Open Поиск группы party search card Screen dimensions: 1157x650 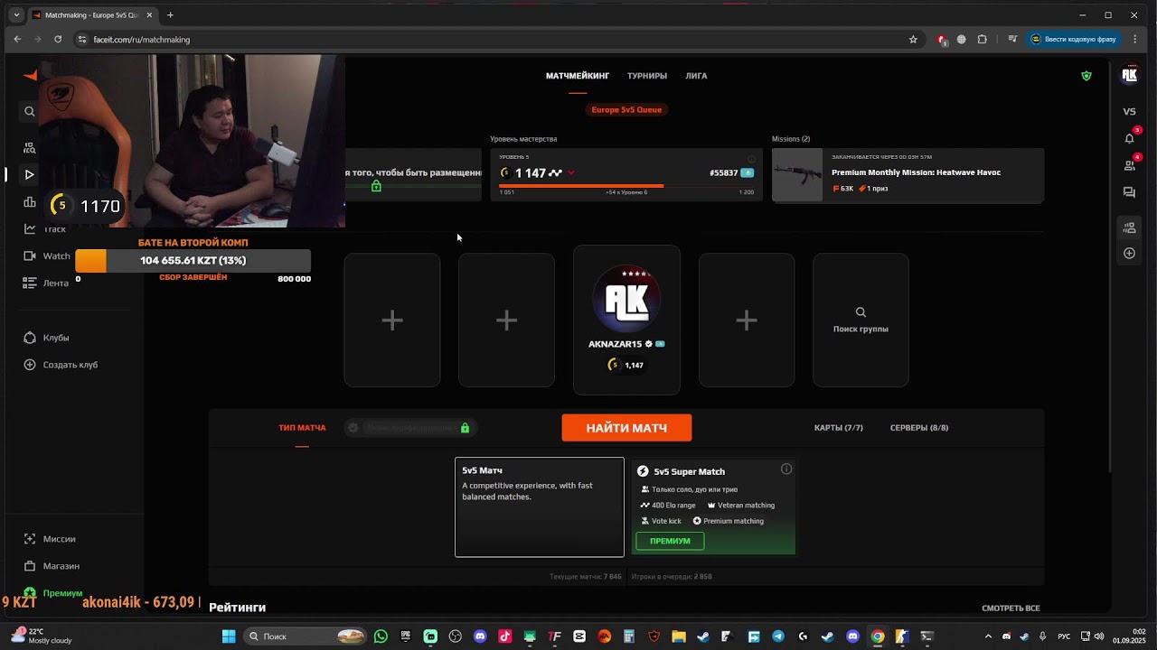click(861, 320)
